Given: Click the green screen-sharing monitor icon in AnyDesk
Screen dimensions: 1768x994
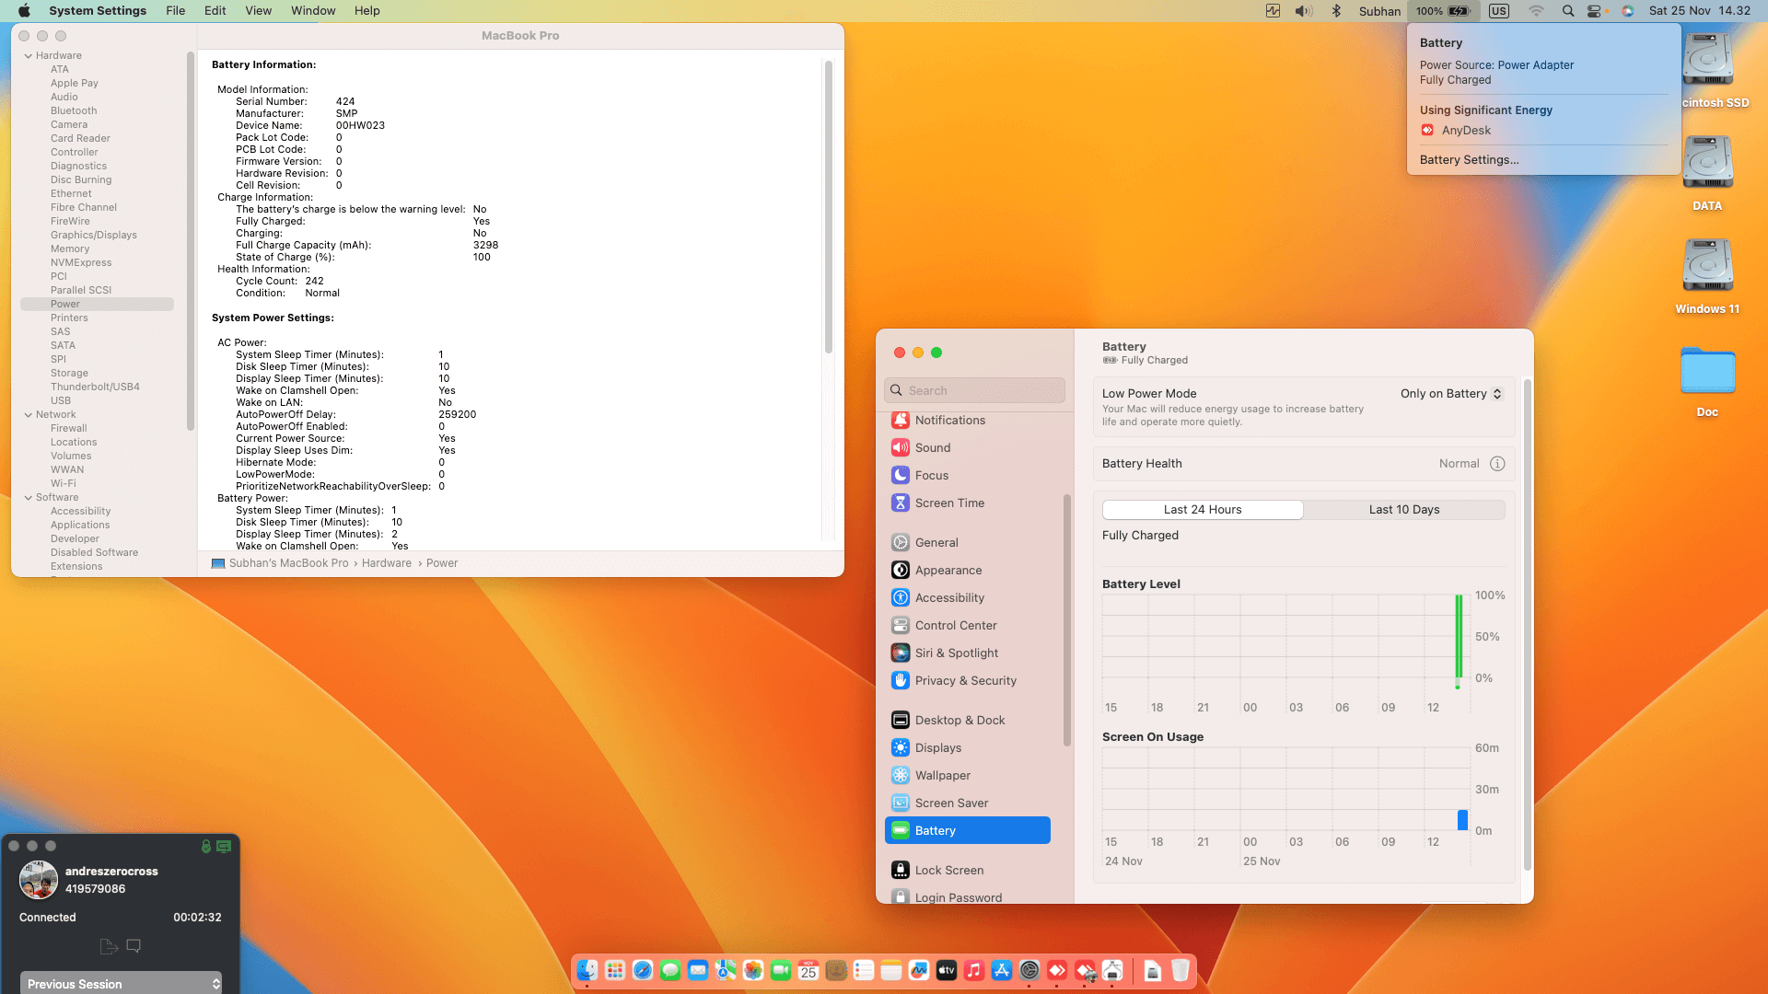Looking at the screenshot, I should tap(224, 846).
